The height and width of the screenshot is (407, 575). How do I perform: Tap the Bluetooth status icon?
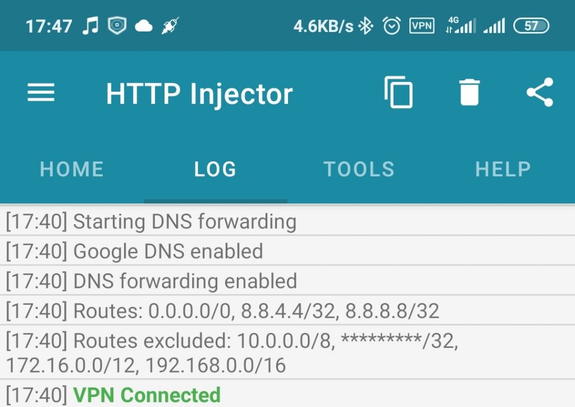pyautogui.click(x=366, y=26)
